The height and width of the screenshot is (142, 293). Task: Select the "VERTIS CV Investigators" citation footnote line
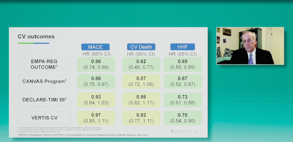[83, 135]
